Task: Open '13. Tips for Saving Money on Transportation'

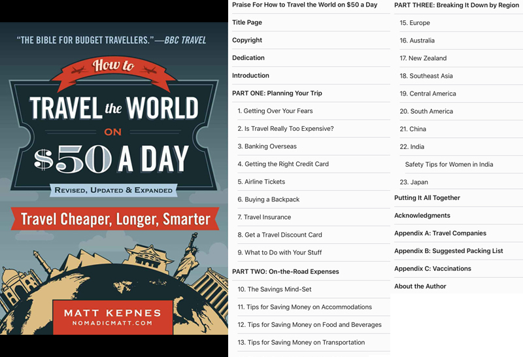Action: (x=314, y=343)
